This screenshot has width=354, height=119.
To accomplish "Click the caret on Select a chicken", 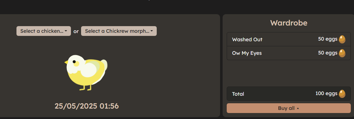I will tap(66, 31).
